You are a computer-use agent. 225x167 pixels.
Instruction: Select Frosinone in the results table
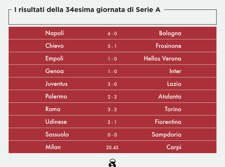click(168, 46)
